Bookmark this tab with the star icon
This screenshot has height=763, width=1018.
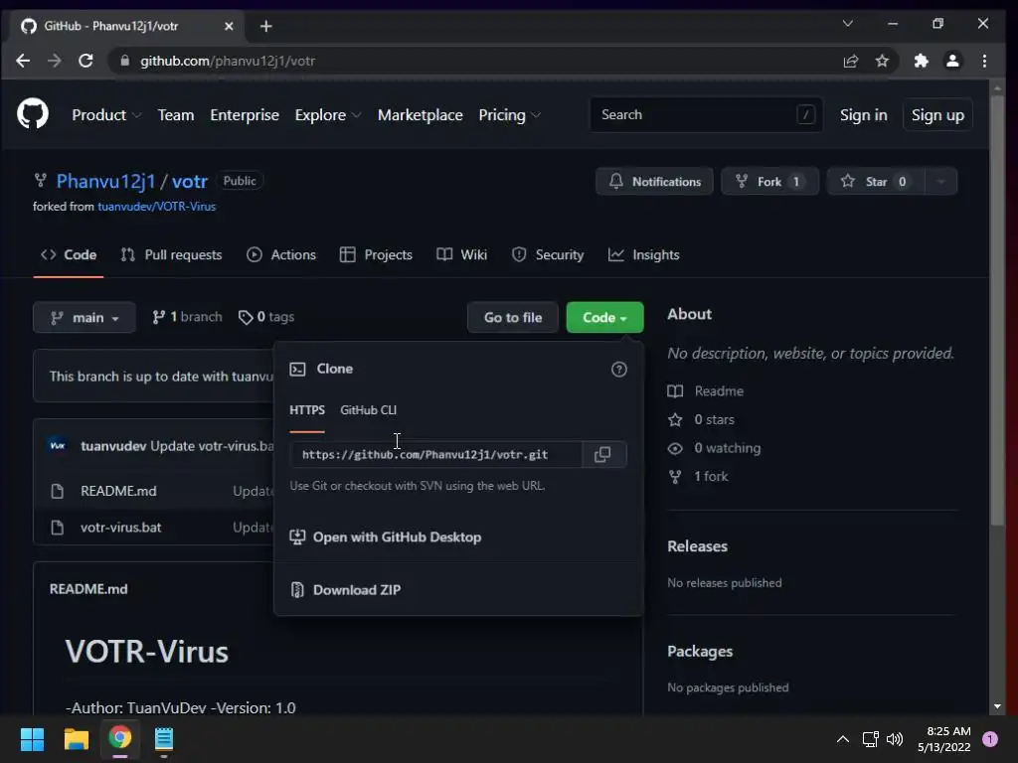tap(882, 61)
